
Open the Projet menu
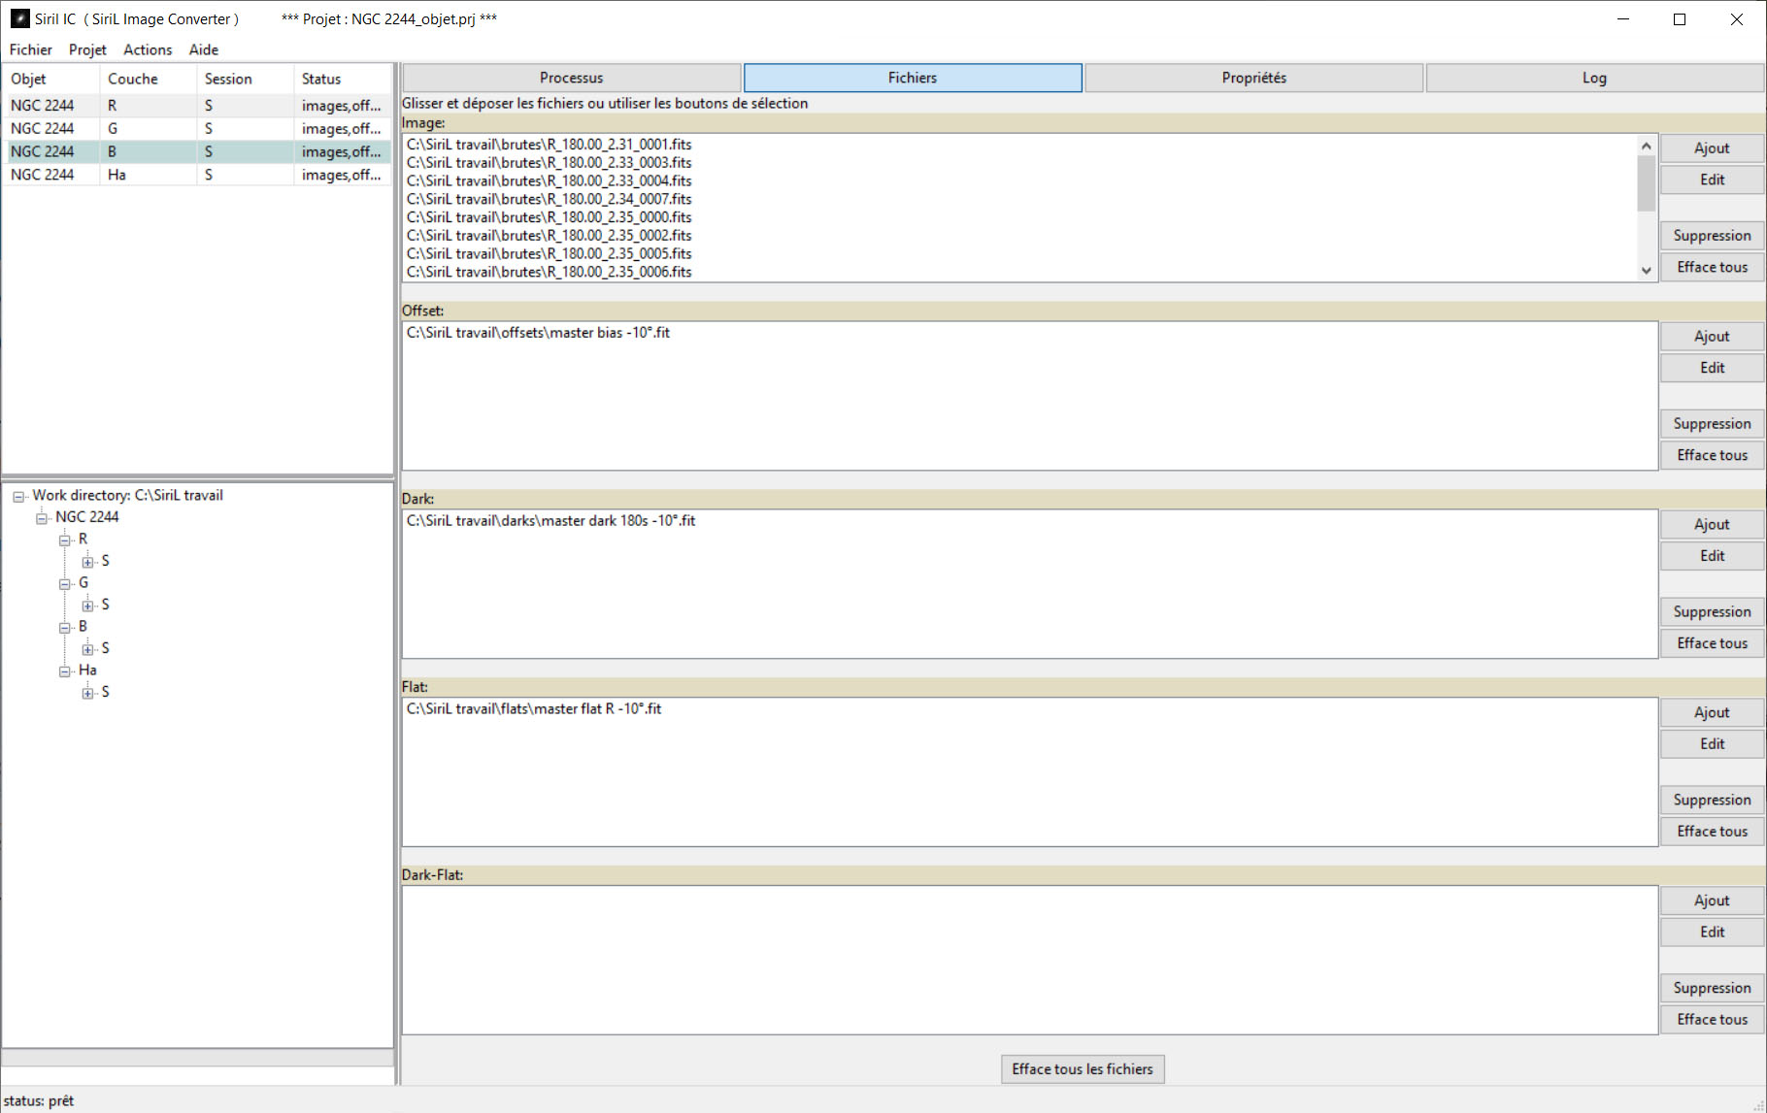[x=87, y=49]
